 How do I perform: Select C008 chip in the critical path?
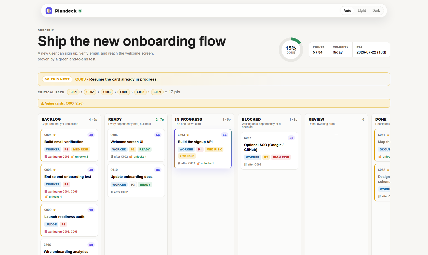(x=140, y=92)
